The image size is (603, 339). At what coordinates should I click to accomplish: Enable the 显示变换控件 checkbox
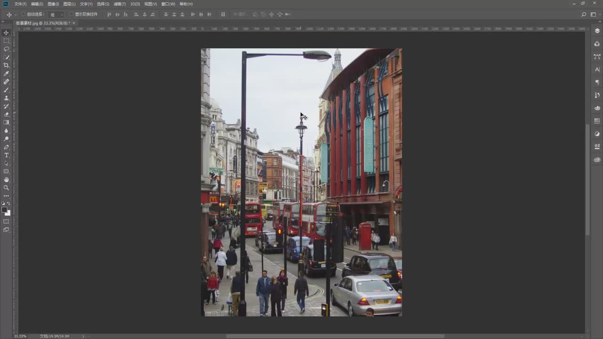(72, 14)
